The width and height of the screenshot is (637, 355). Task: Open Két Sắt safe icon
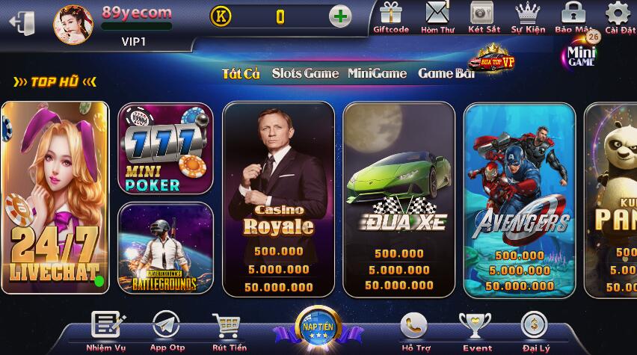(482, 13)
